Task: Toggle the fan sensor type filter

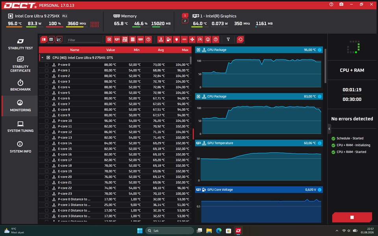Action: click(x=192, y=39)
